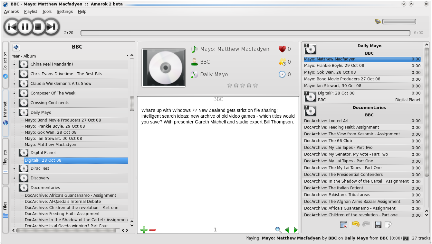Skip to the next track

(x=51, y=27)
